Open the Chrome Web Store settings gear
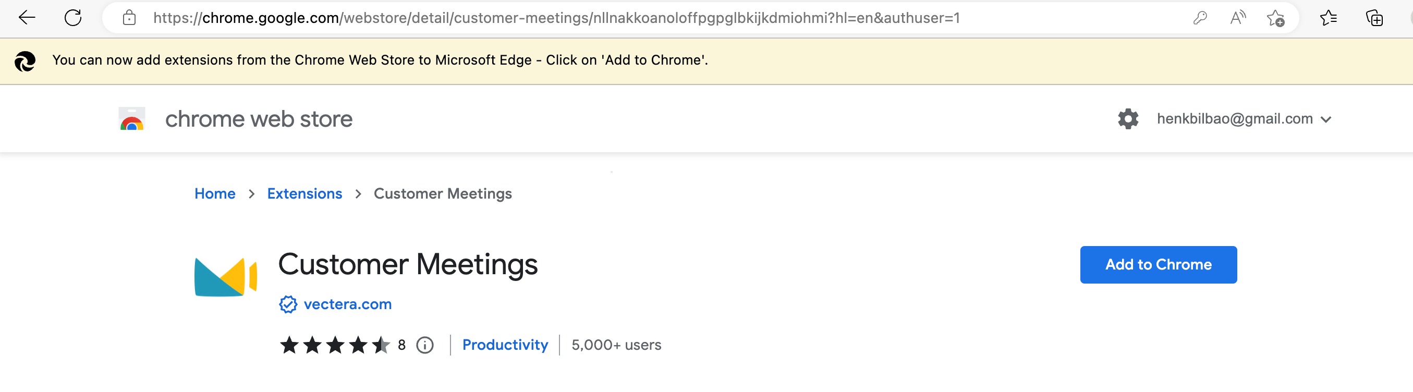1413x392 pixels. coord(1128,118)
